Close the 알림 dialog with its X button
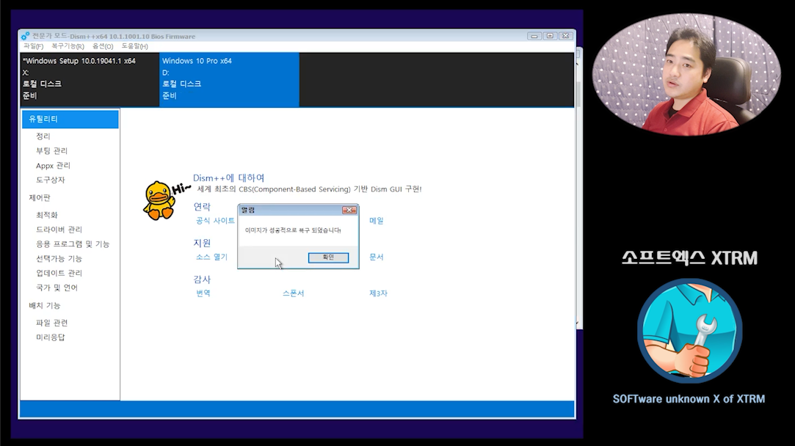The height and width of the screenshot is (446, 795). pos(349,210)
